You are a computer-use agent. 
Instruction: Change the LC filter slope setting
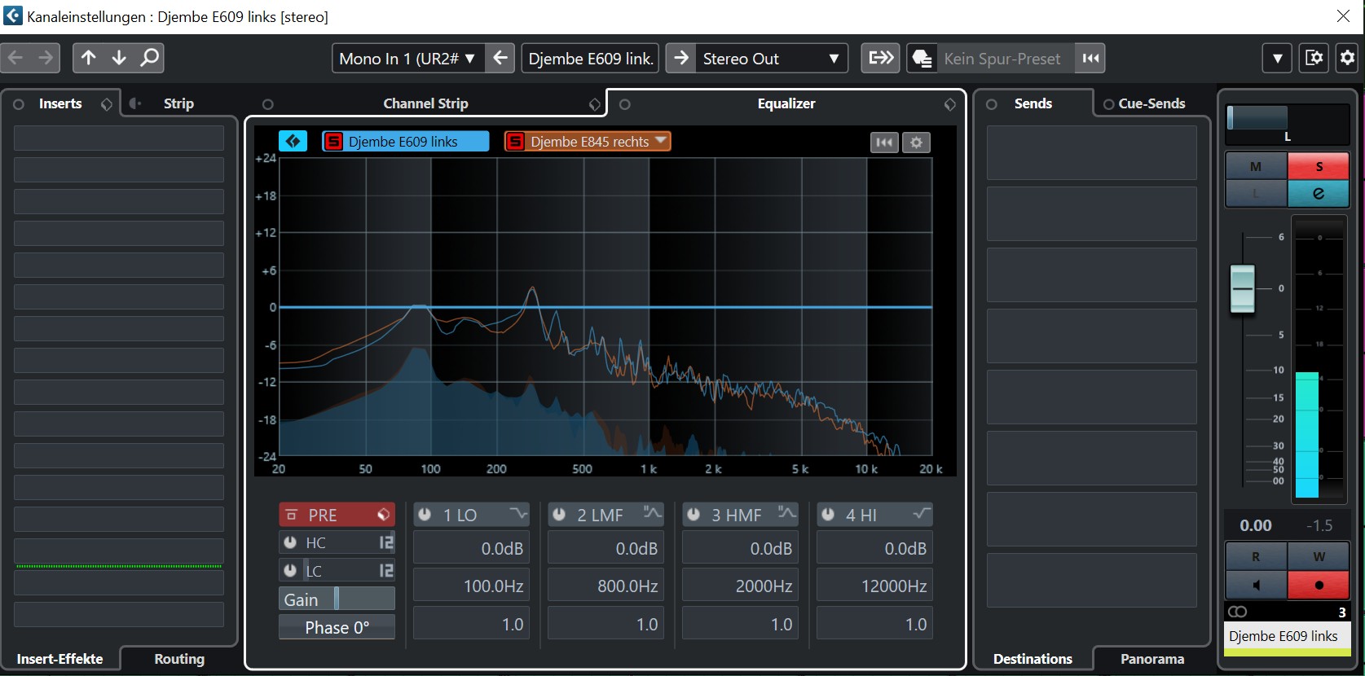[x=386, y=570]
